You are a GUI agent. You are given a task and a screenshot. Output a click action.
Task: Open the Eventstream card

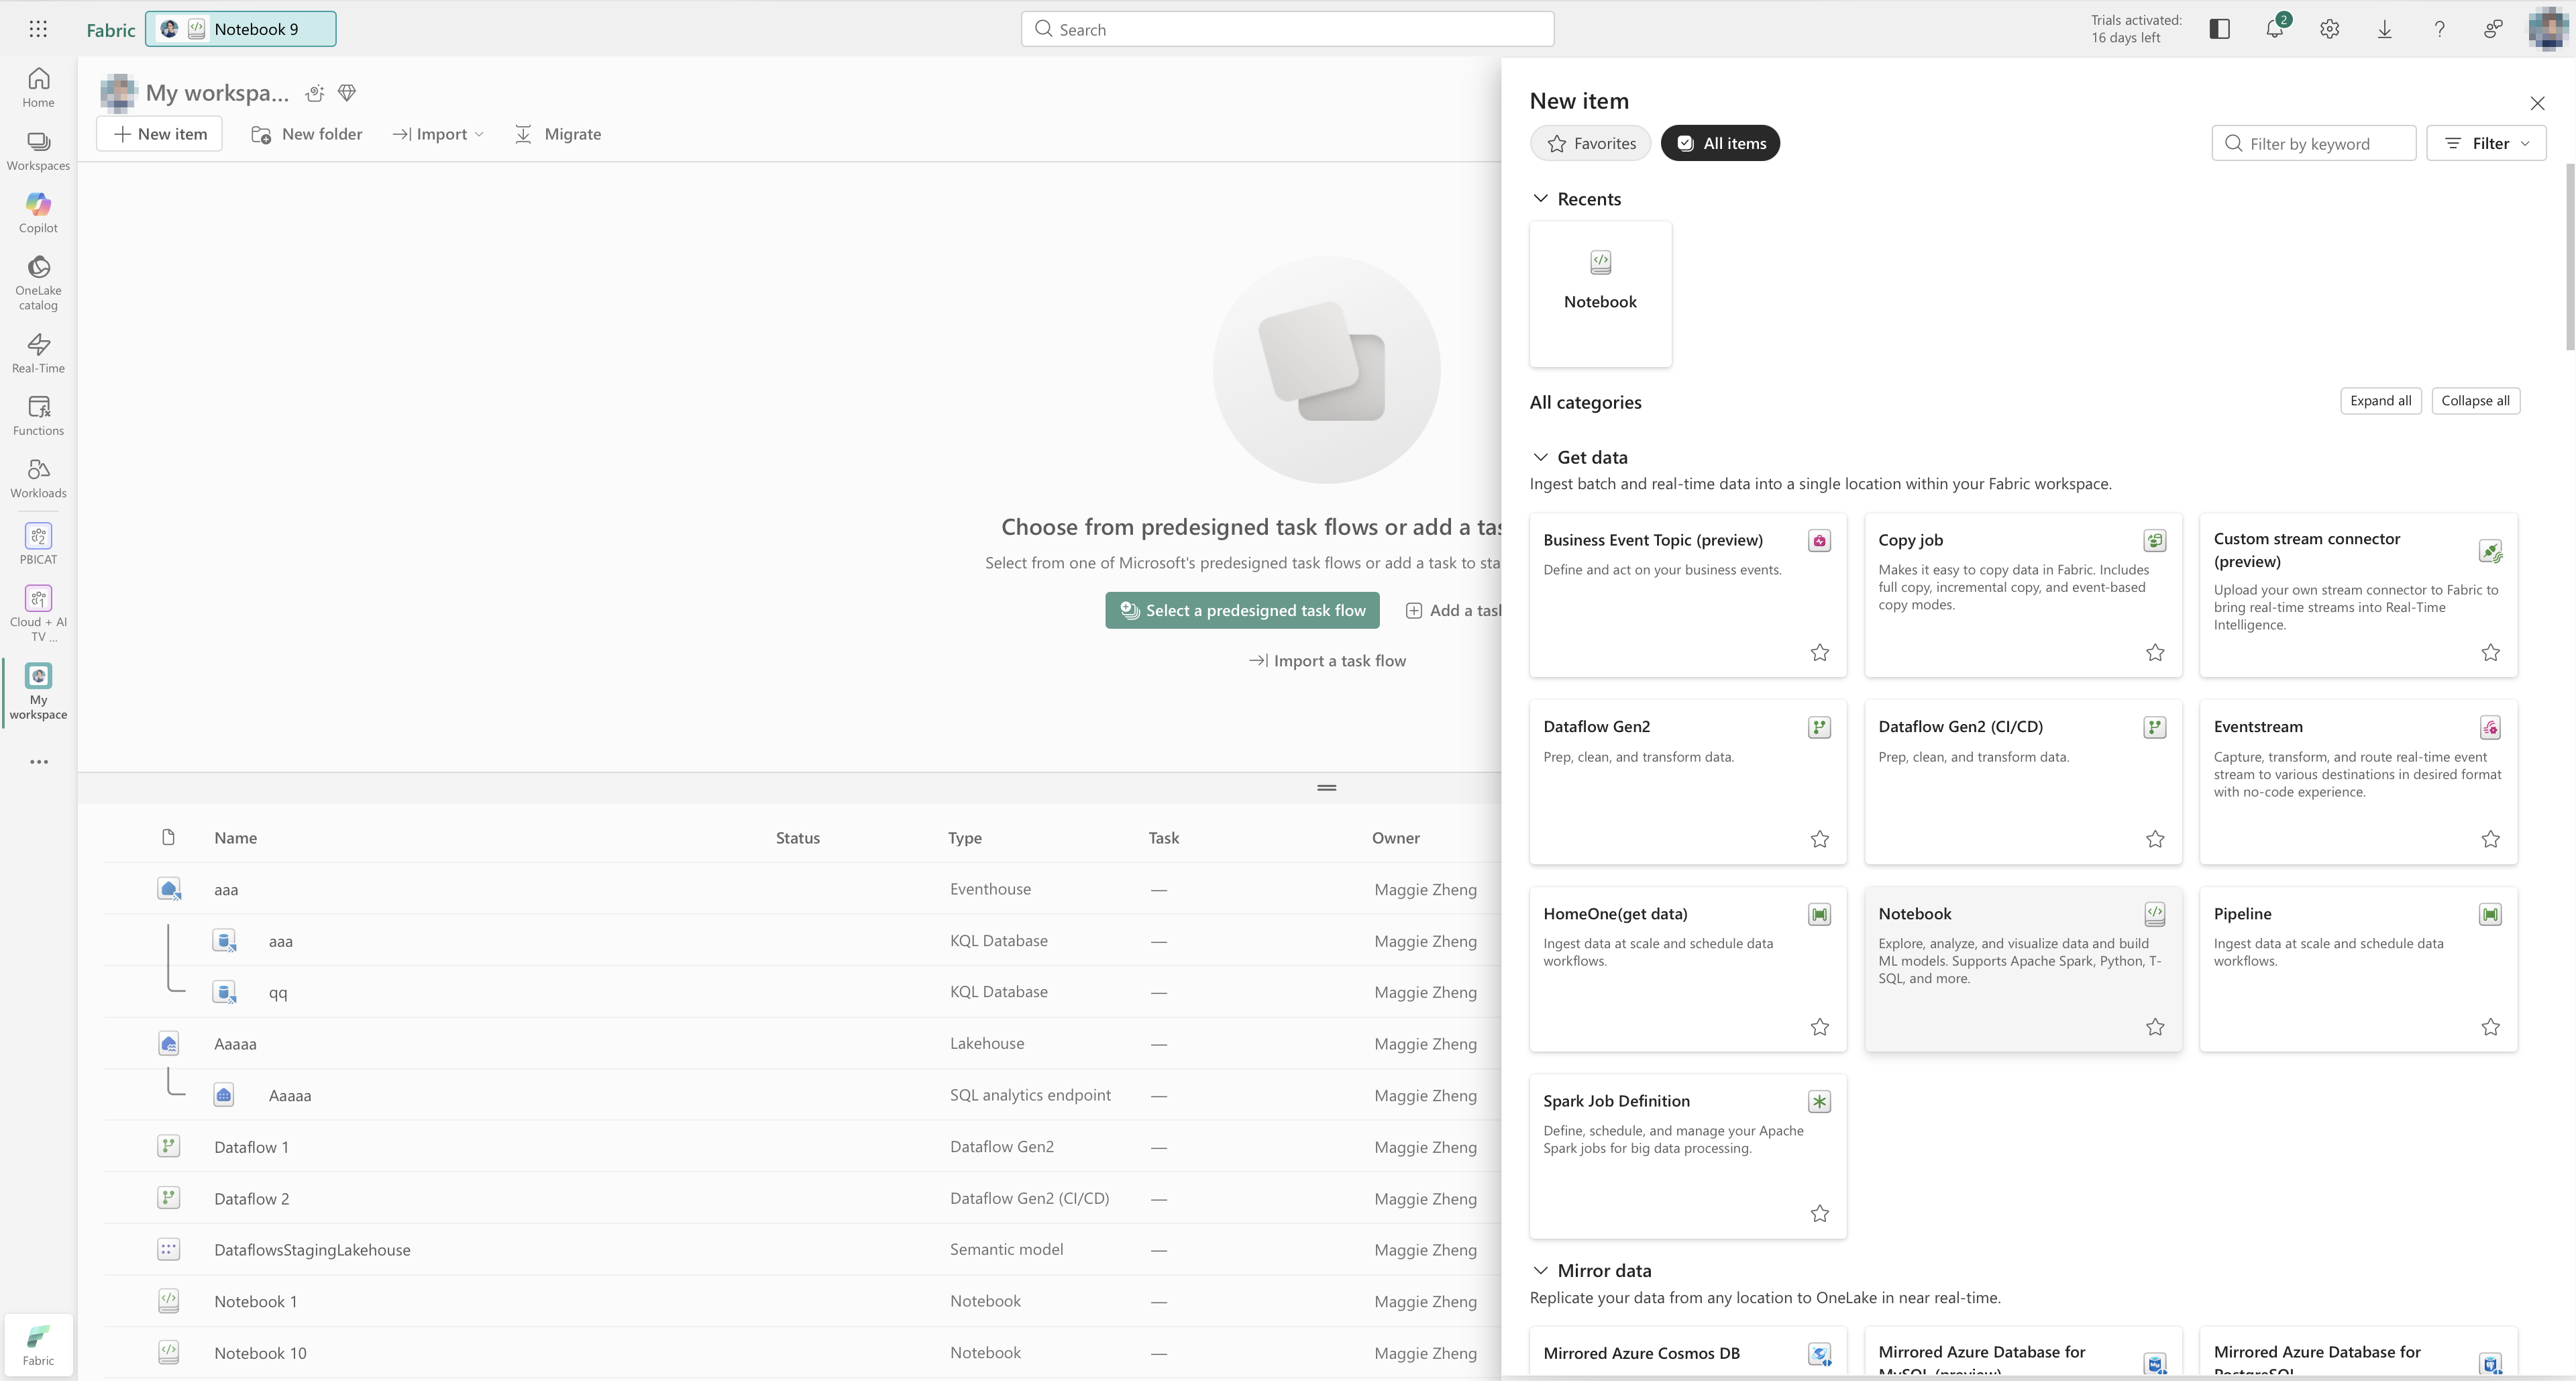2358,782
